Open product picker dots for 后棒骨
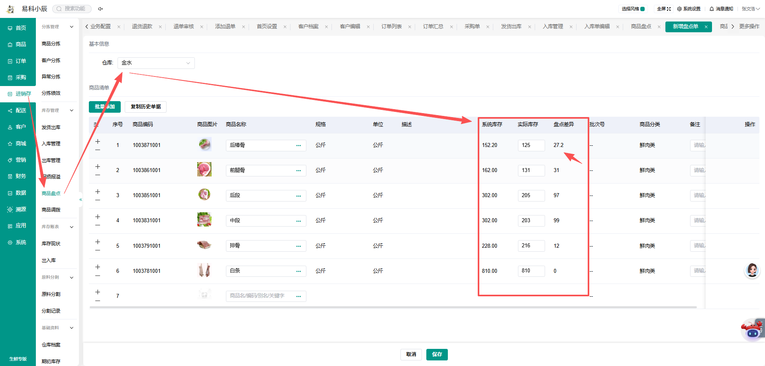Viewport: 765px width, 366px height. (298, 145)
